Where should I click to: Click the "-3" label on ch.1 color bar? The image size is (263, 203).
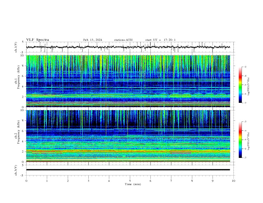coord(245,67)
